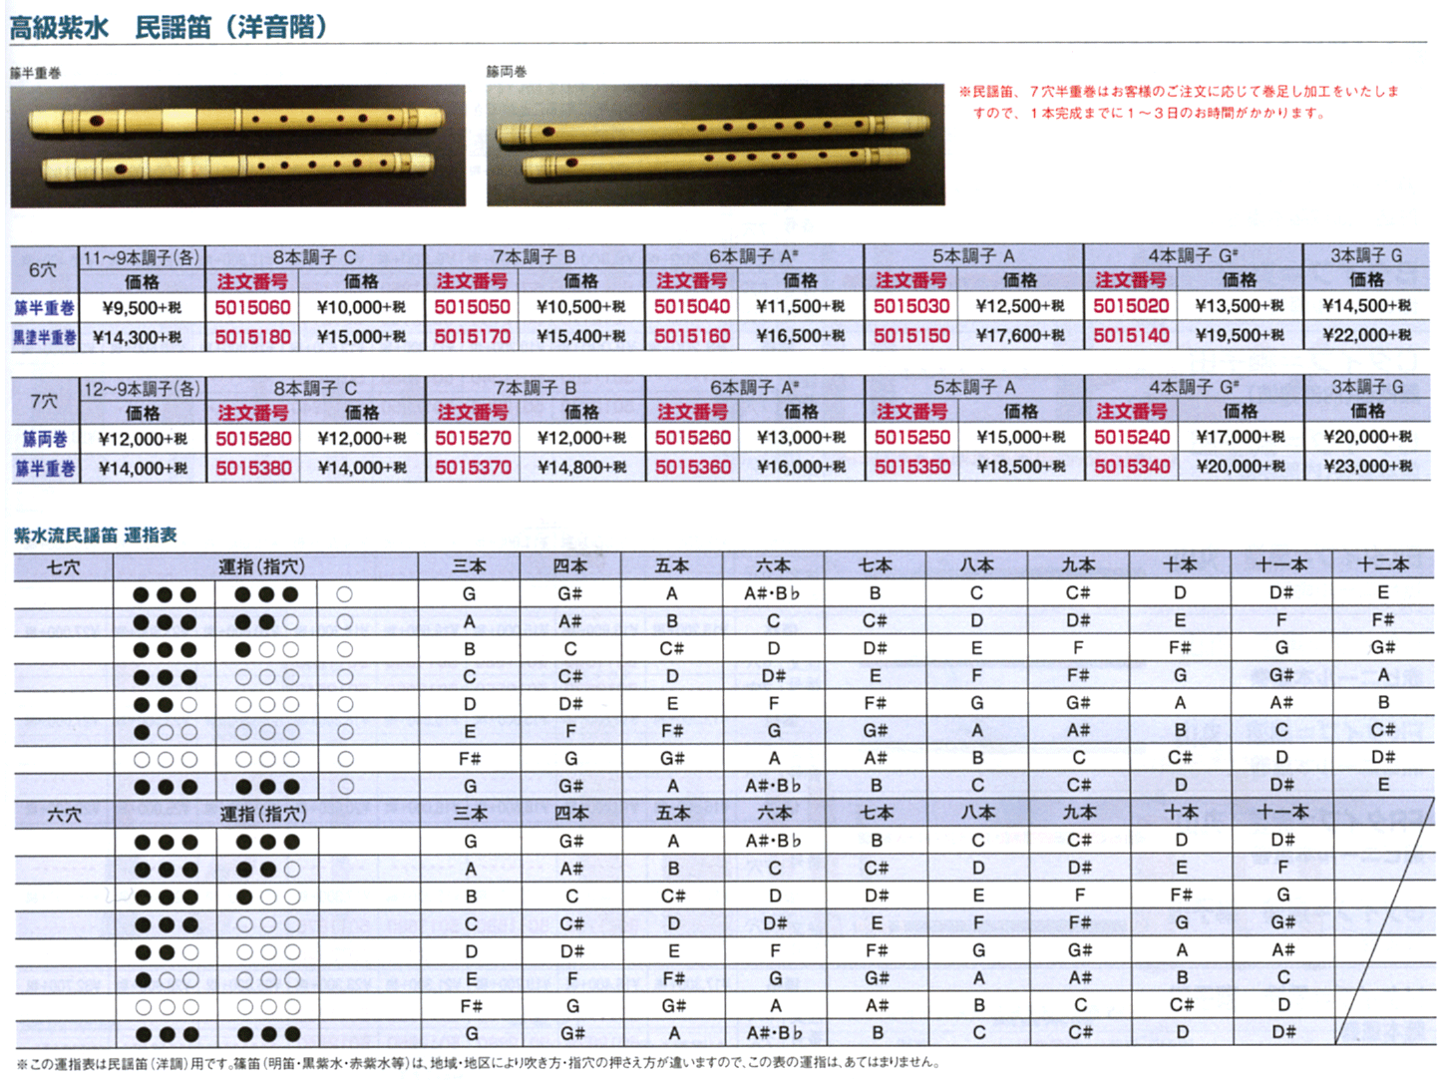Select order number 5015270
The image size is (1441, 1080).
click(474, 438)
